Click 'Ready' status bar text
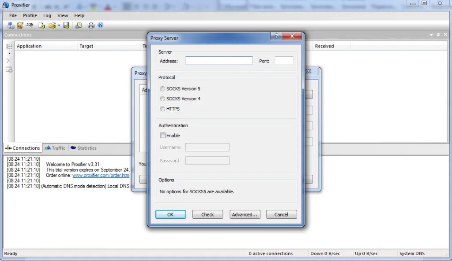Viewport: 452px width, 261px height. pos(11,254)
